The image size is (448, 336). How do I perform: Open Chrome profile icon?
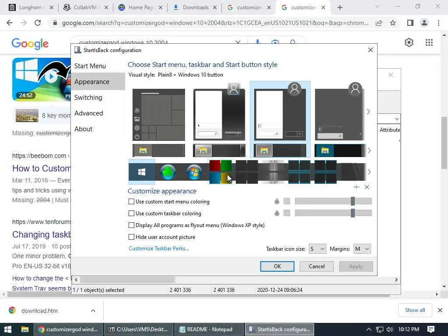[424, 23]
